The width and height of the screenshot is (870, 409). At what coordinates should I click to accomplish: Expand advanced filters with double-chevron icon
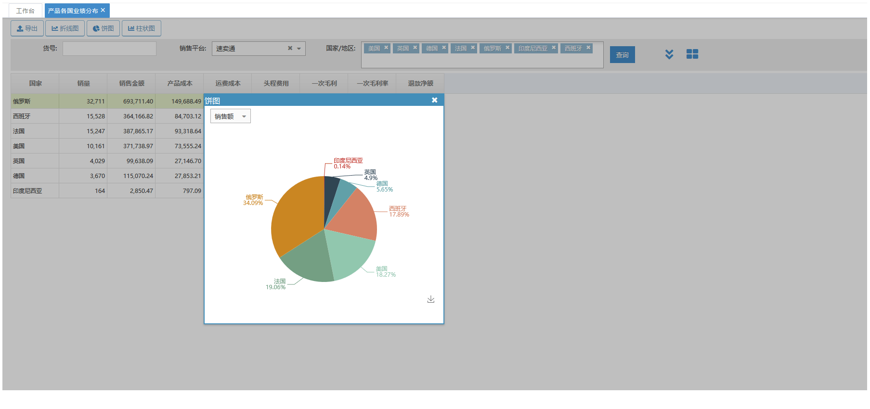pos(669,54)
